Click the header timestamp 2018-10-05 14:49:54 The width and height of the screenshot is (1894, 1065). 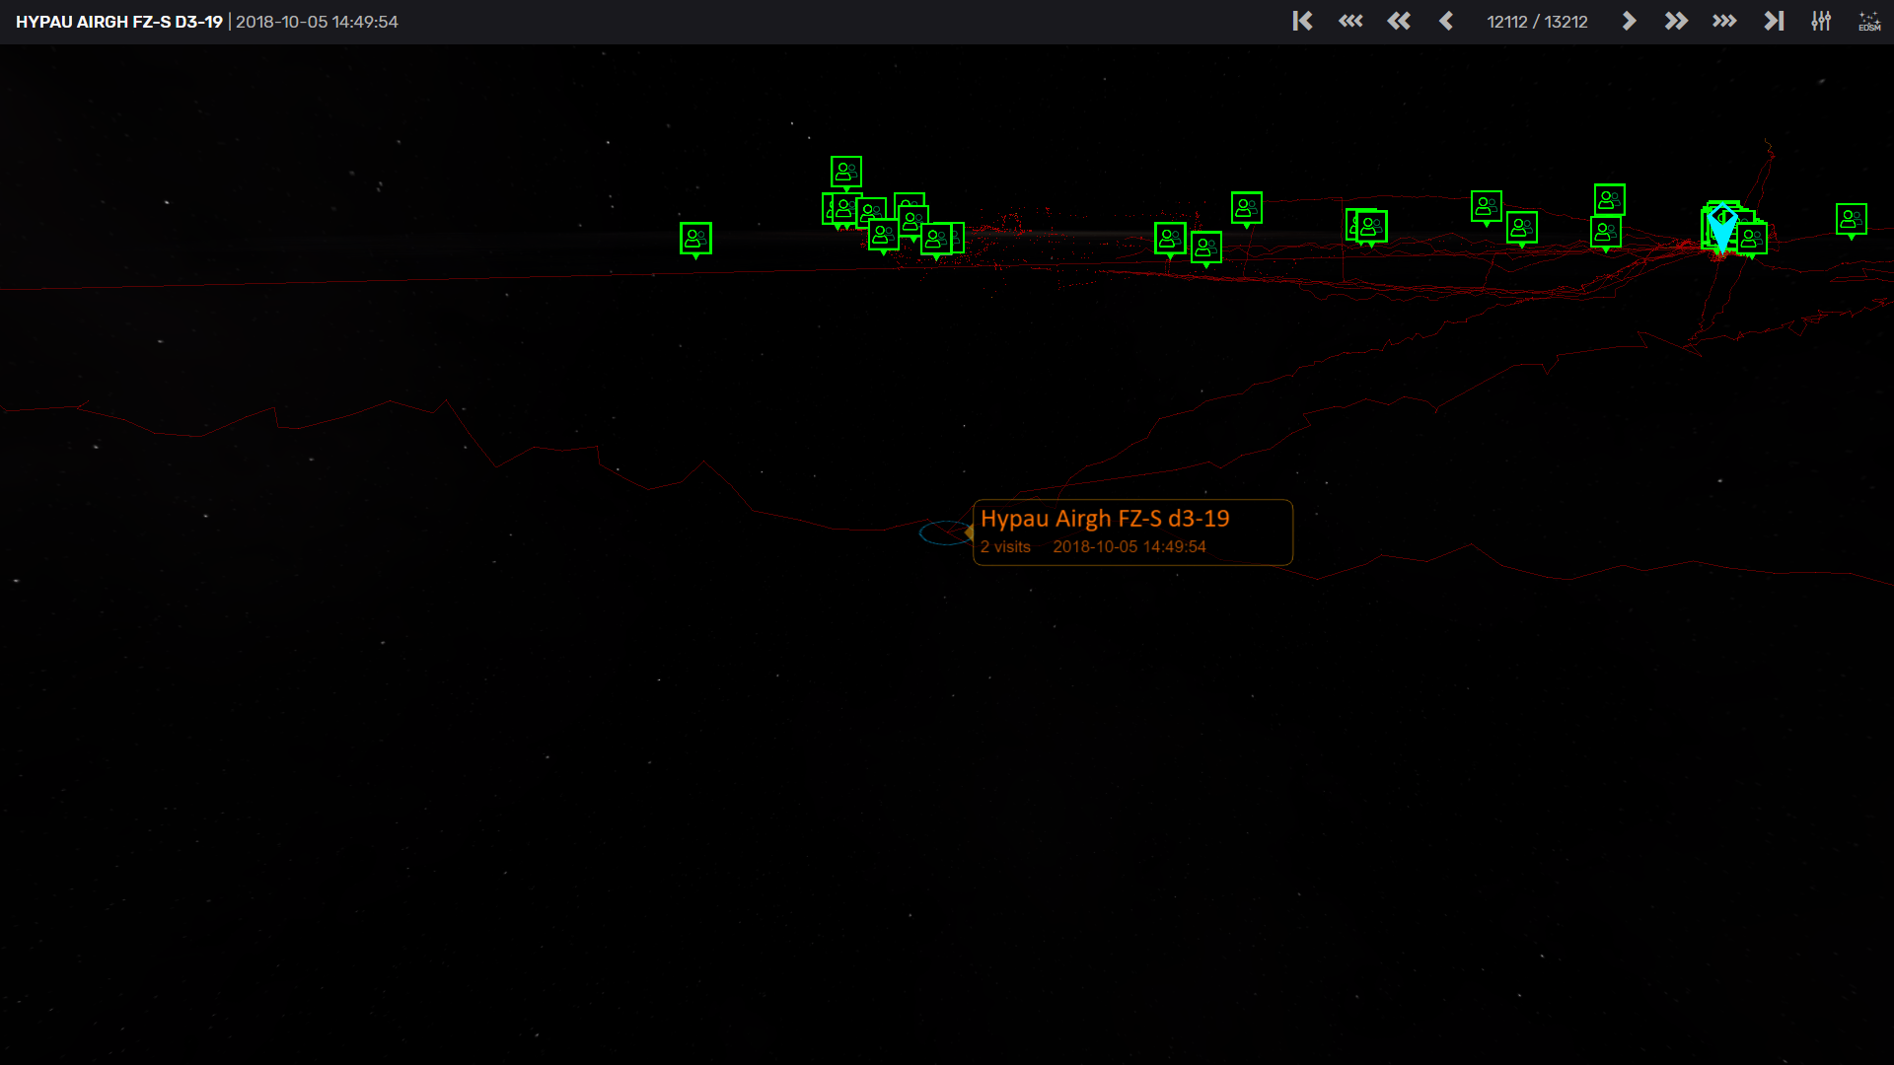[x=317, y=22]
